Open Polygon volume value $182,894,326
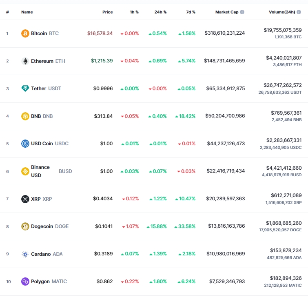 286,278
